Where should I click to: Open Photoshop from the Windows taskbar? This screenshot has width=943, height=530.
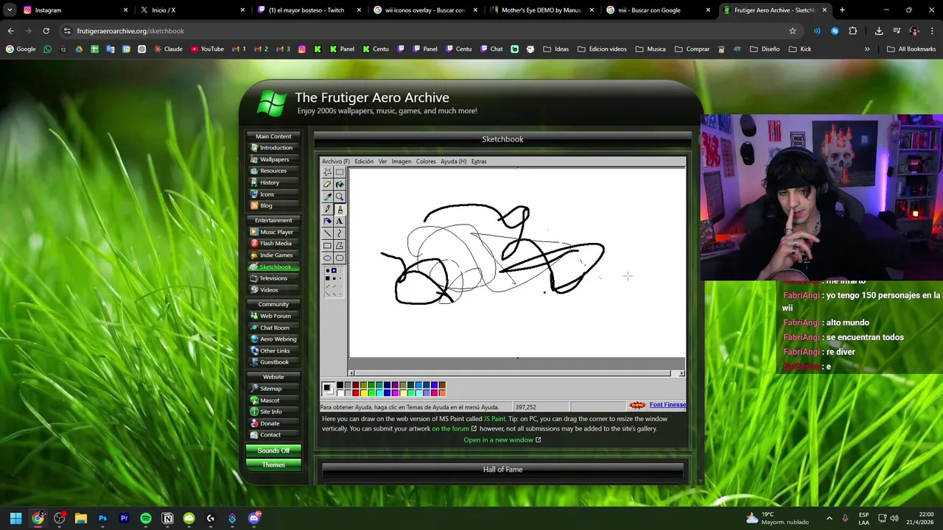click(x=102, y=518)
